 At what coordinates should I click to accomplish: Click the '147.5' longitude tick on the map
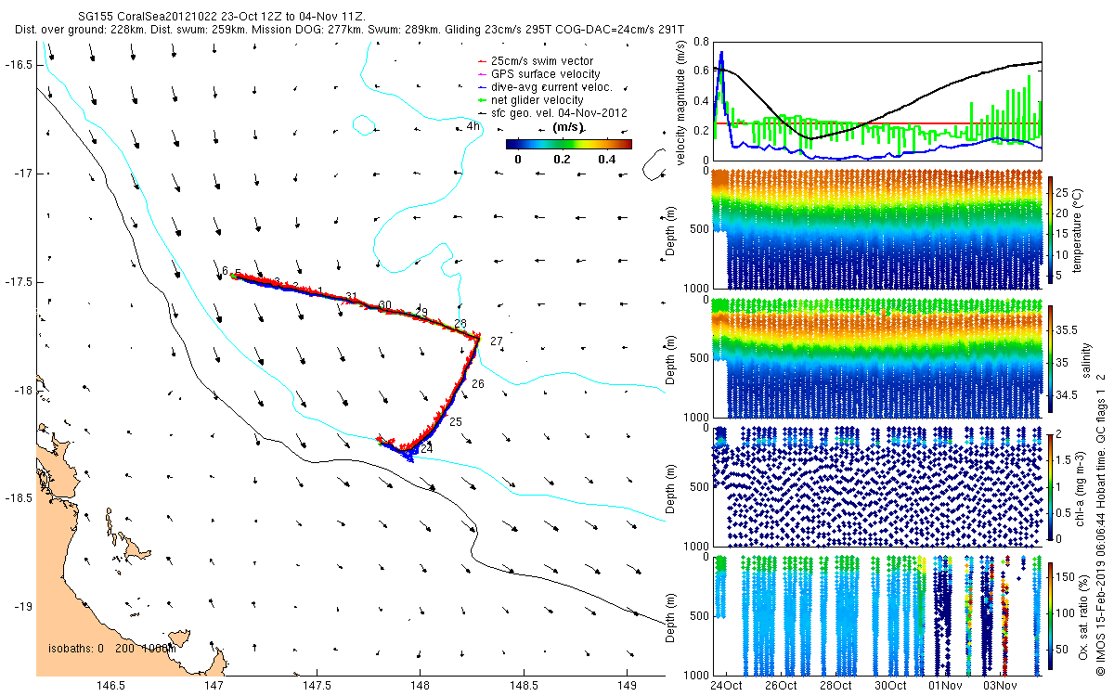317,686
